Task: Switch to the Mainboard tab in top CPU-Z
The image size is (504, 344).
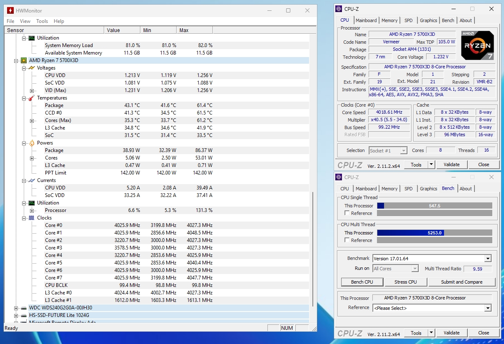Action: pyautogui.click(x=366, y=20)
